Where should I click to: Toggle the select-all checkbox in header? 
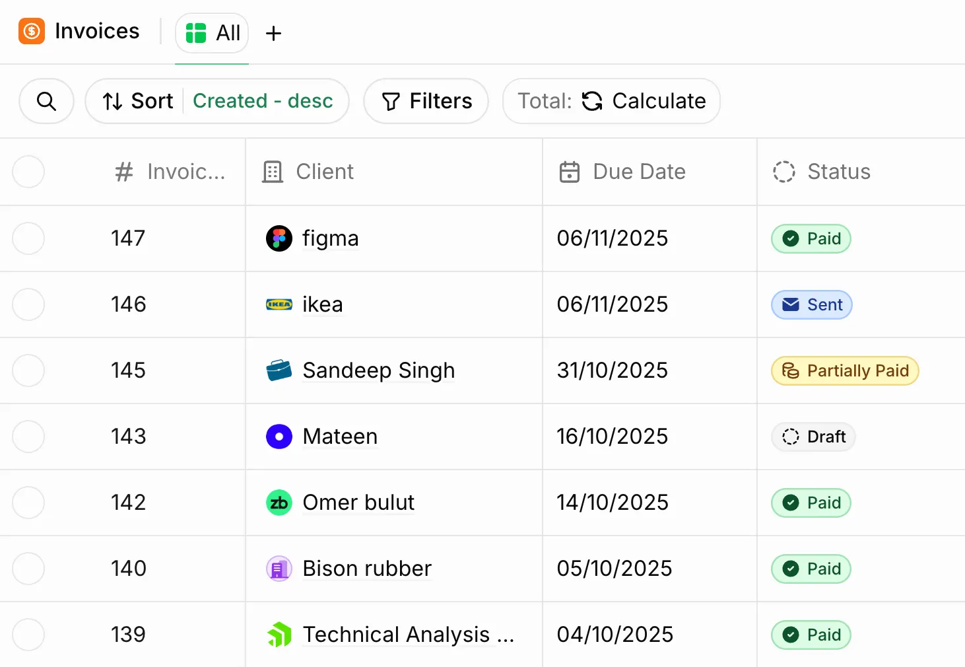coord(28,172)
